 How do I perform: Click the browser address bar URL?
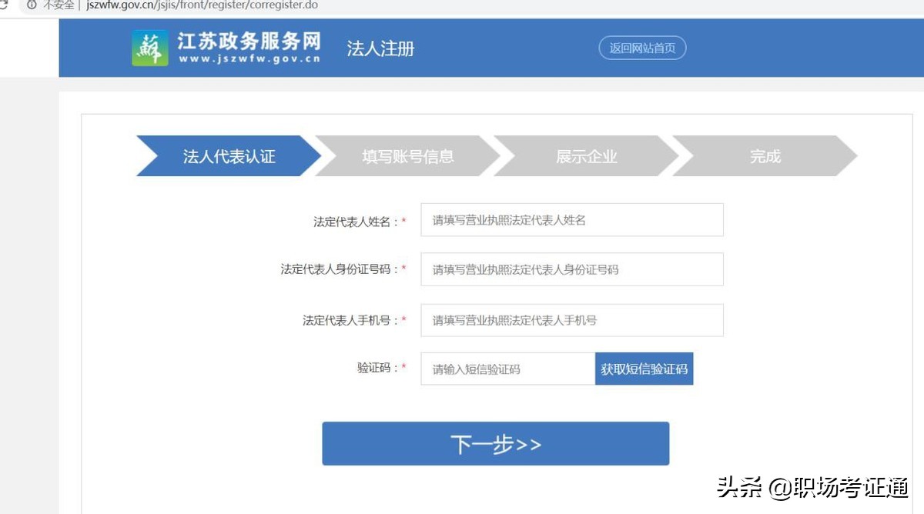(203, 5)
